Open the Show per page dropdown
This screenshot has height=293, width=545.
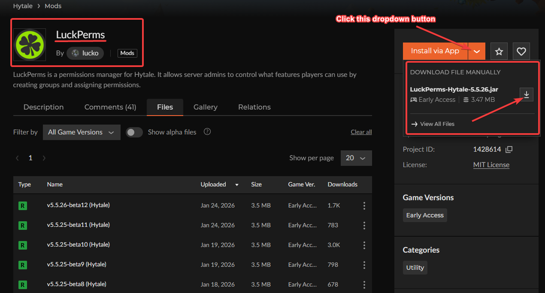pyautogui.click(x=356, y=158)
